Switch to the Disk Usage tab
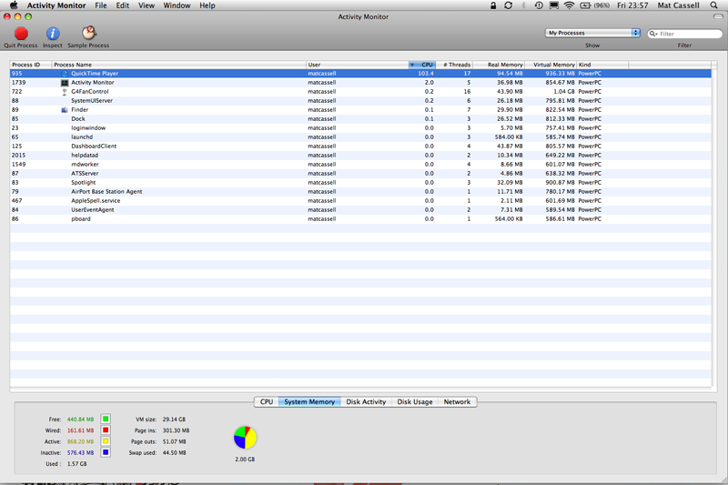The width and height of the screenshot is (728, 485). pos(415,402)
